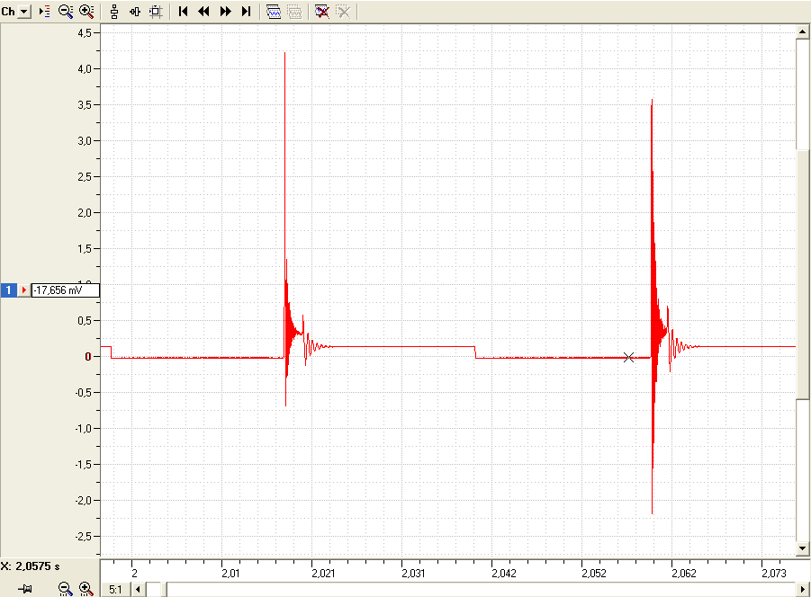Jump to the last record
The height and width of the screenshot is (597, 811).
(x=247, y=12)
